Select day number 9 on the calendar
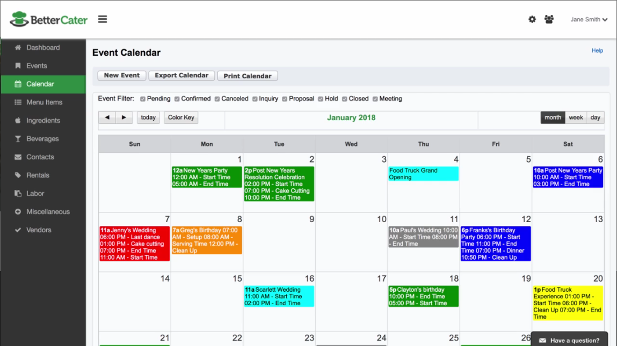 click(311, 219)
